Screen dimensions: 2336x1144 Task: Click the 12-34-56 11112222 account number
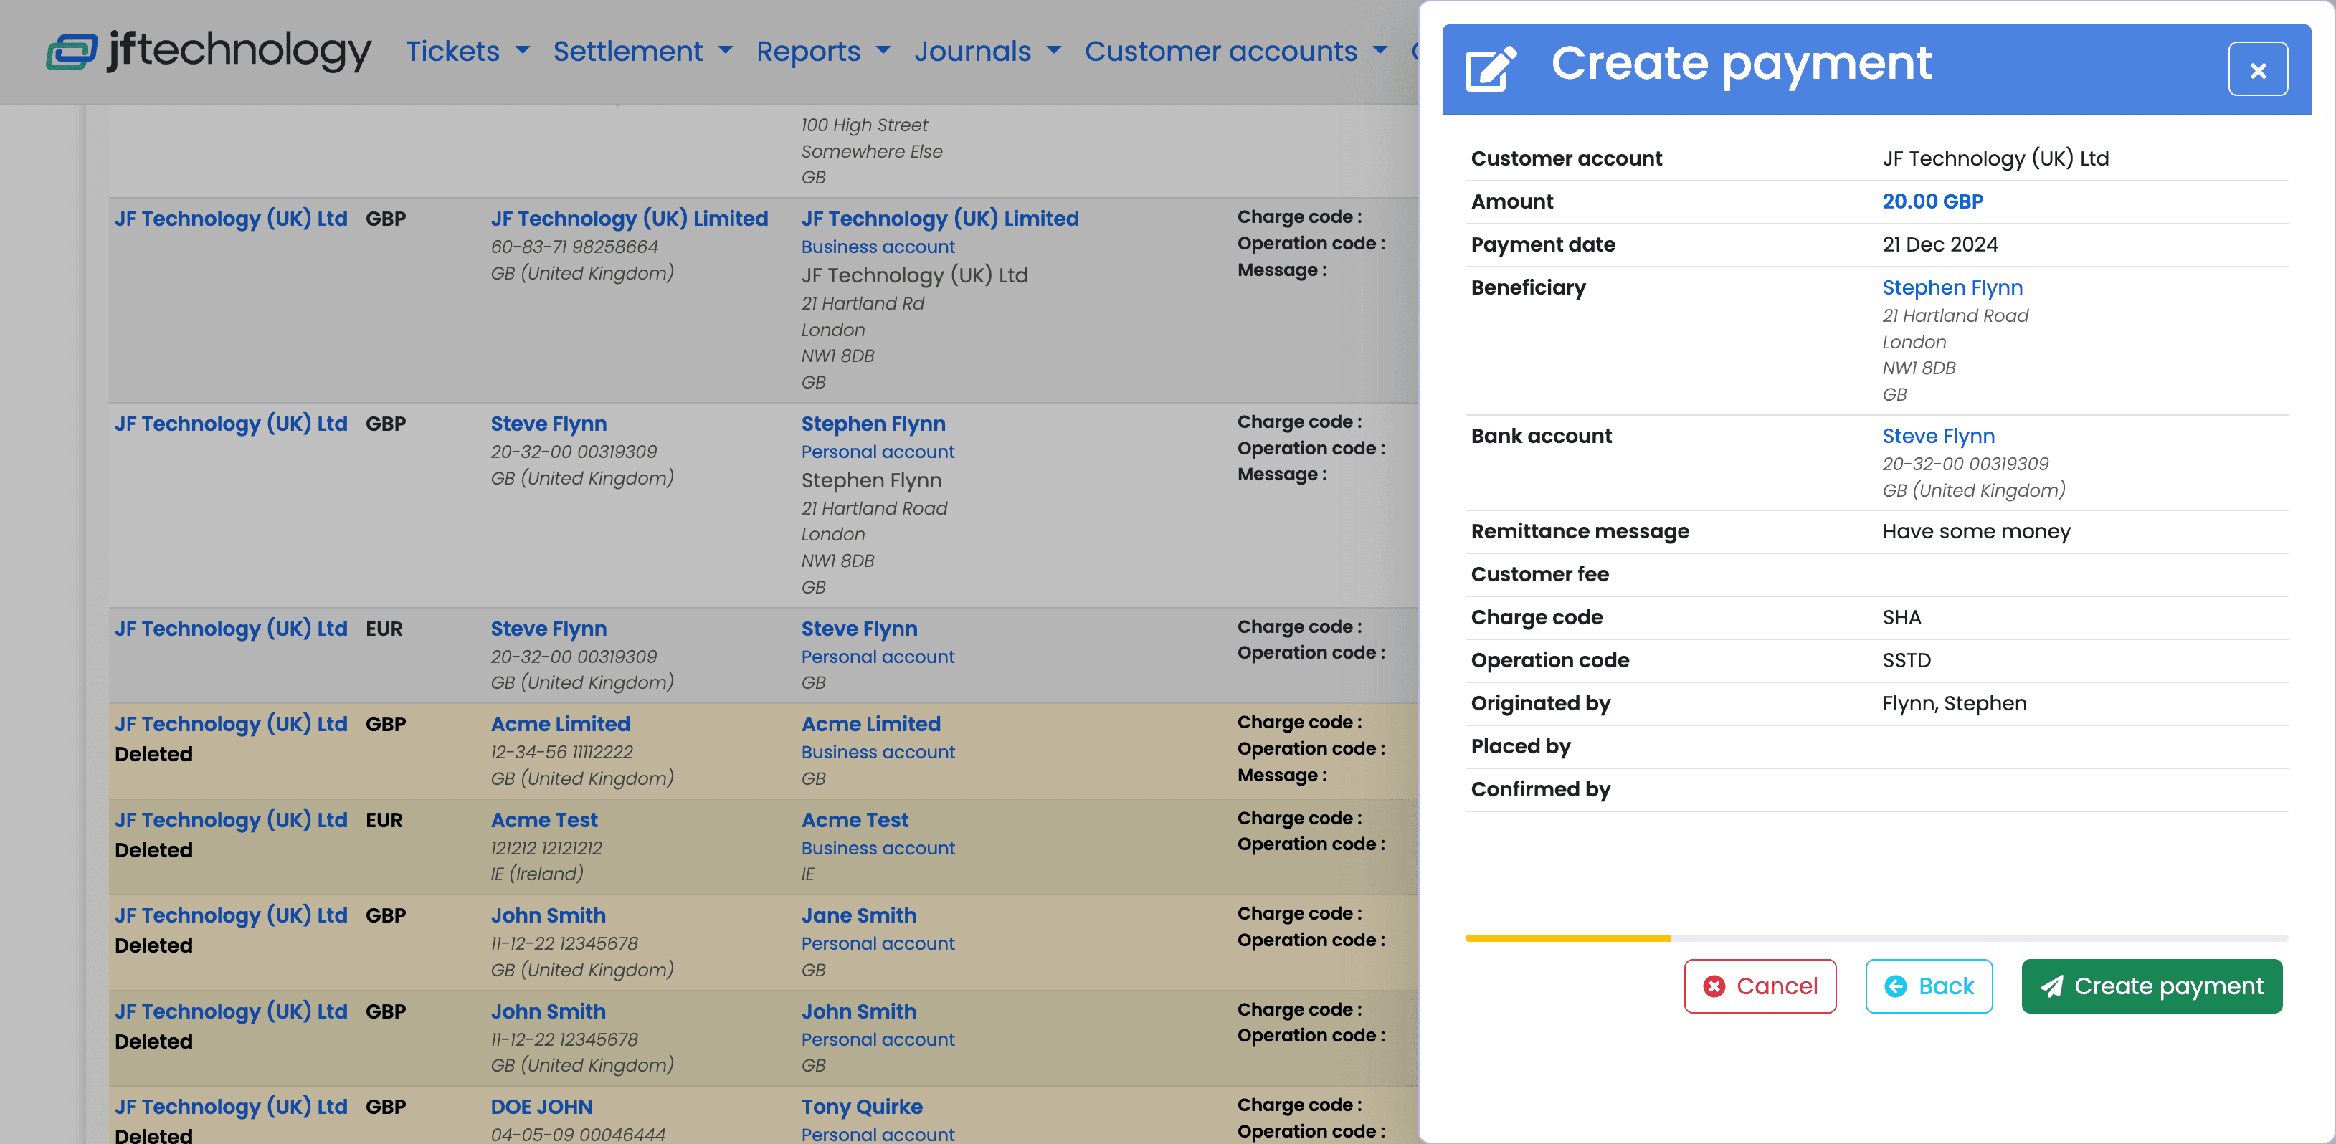tap(561, 751)
